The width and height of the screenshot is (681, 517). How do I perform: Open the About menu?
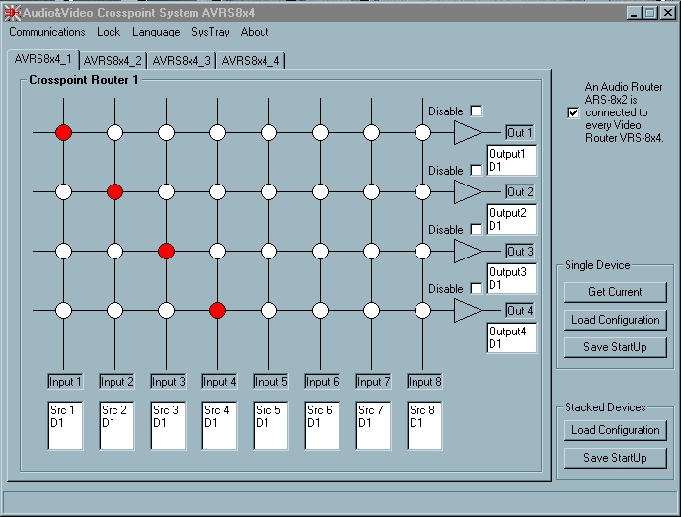coord(255,32)
